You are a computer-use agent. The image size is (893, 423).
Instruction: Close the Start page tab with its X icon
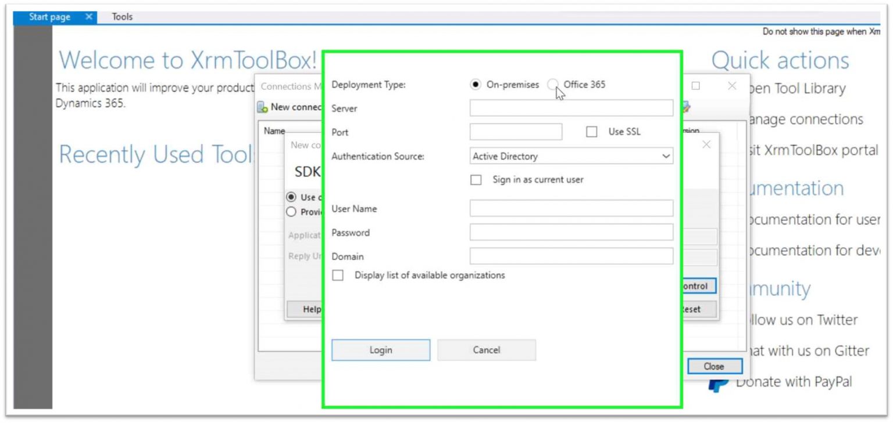coord(88,17)
